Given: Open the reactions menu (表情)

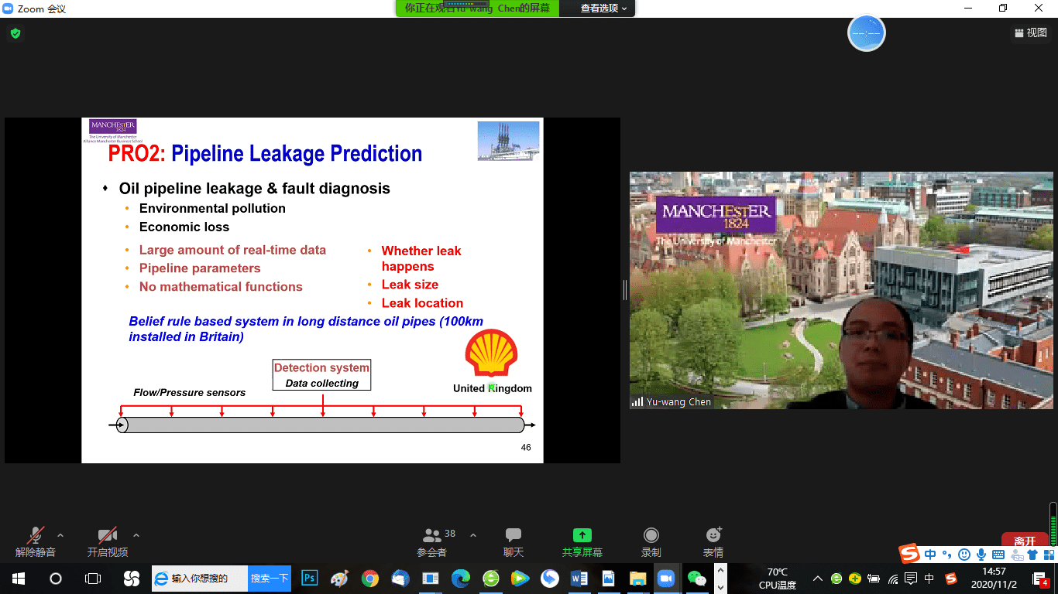Looking at the screenshot, I should point(713,541).
